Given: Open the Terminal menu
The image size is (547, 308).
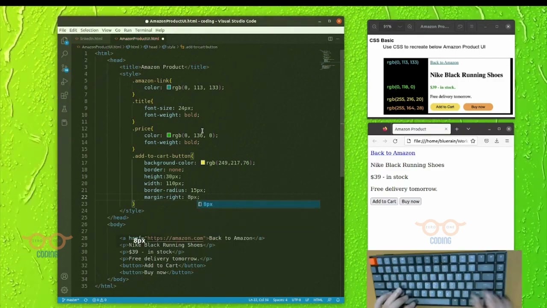Looking at the screenshot, I should [144, 30].
